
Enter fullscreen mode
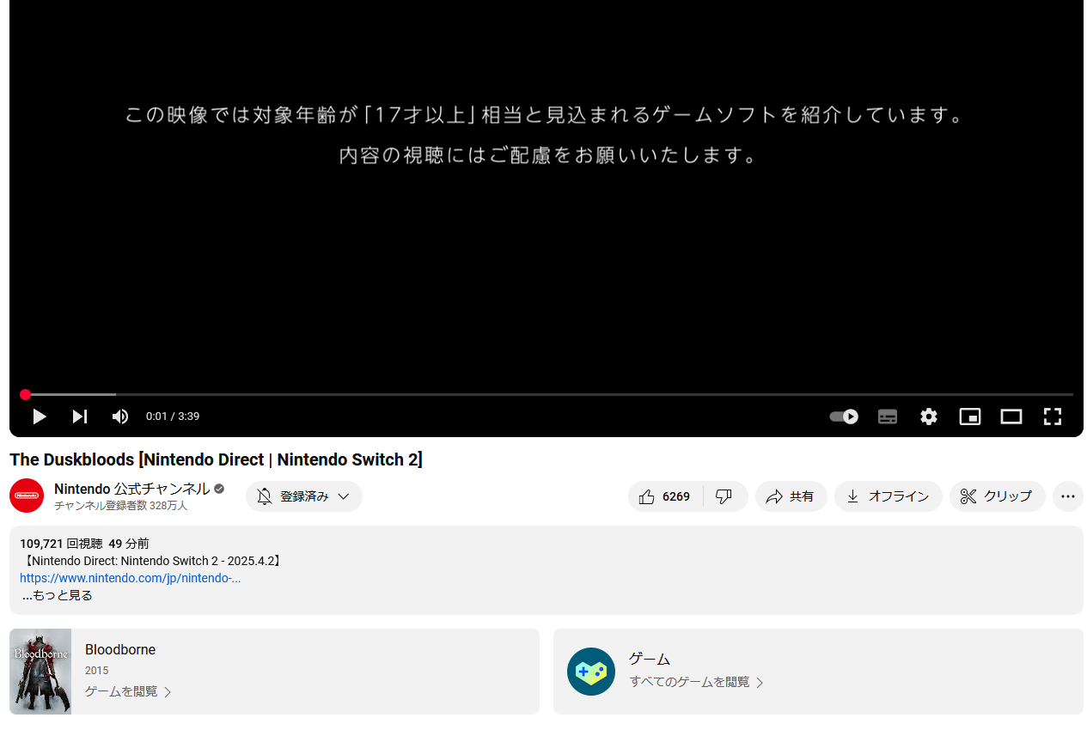(1053, 417)
